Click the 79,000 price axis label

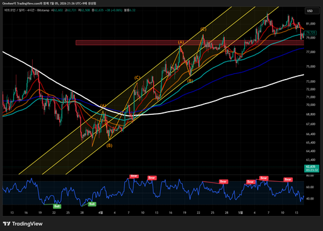coord(310,38)
